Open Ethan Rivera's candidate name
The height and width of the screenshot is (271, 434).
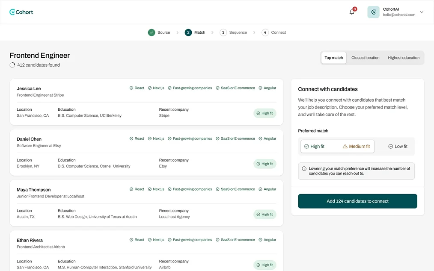click(x=30, y=240)
